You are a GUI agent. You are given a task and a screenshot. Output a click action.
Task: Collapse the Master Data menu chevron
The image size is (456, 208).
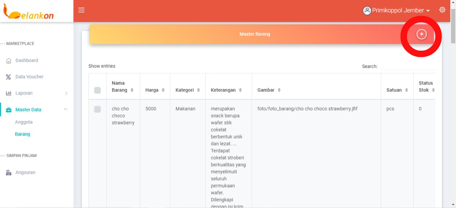point(66,109)
